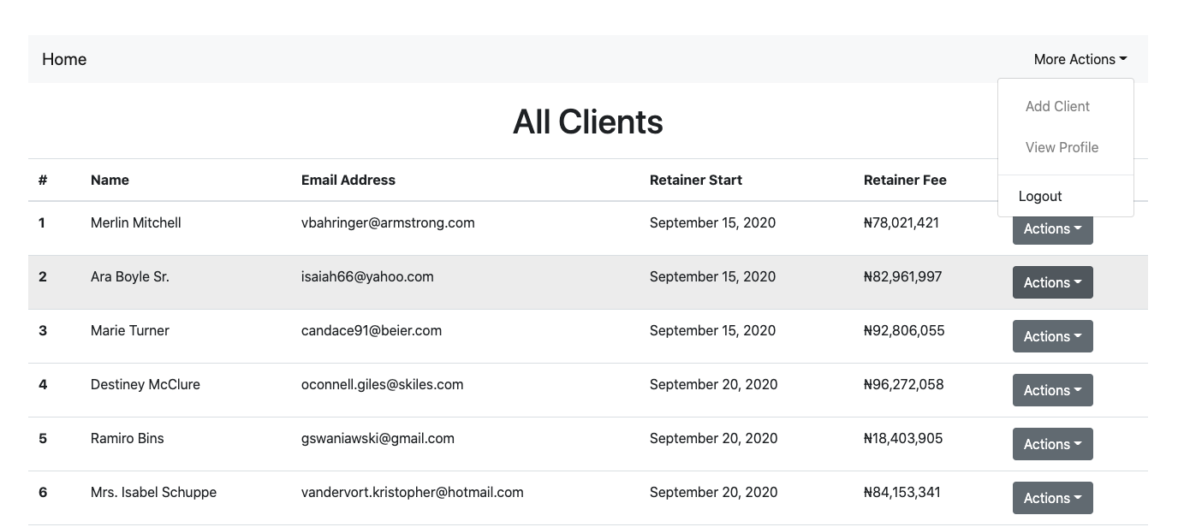Select email vbahringer@armstrong.com

point(388,222)
